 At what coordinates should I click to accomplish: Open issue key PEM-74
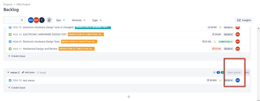(17, 34)
